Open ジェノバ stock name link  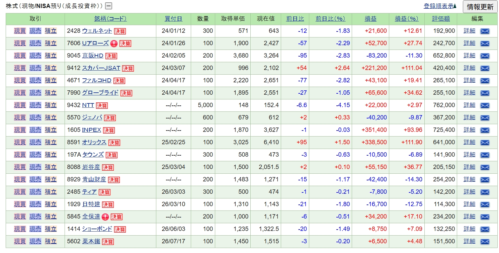pos(92,117)
